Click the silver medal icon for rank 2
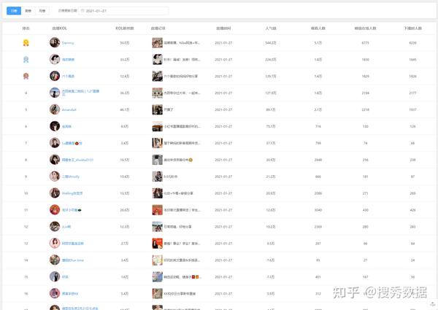 (26, 59)
